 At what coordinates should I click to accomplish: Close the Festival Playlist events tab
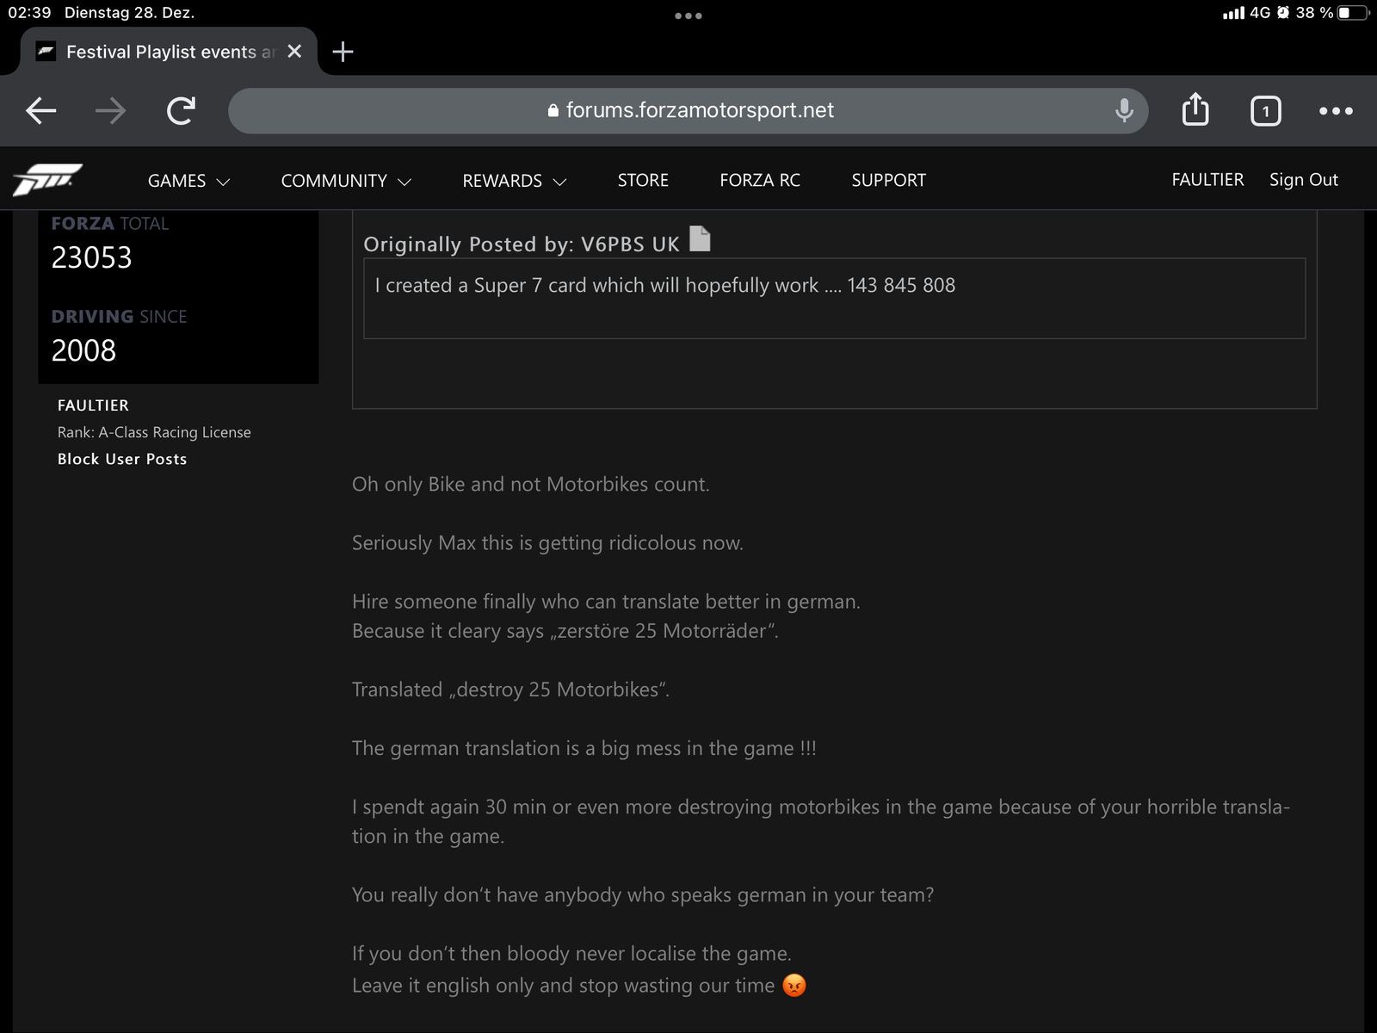tap(294, 52)
